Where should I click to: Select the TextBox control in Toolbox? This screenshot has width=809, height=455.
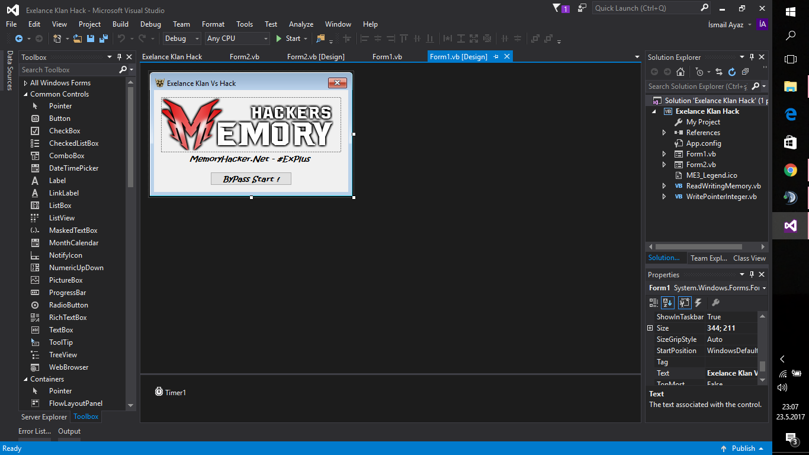point(61,330)
